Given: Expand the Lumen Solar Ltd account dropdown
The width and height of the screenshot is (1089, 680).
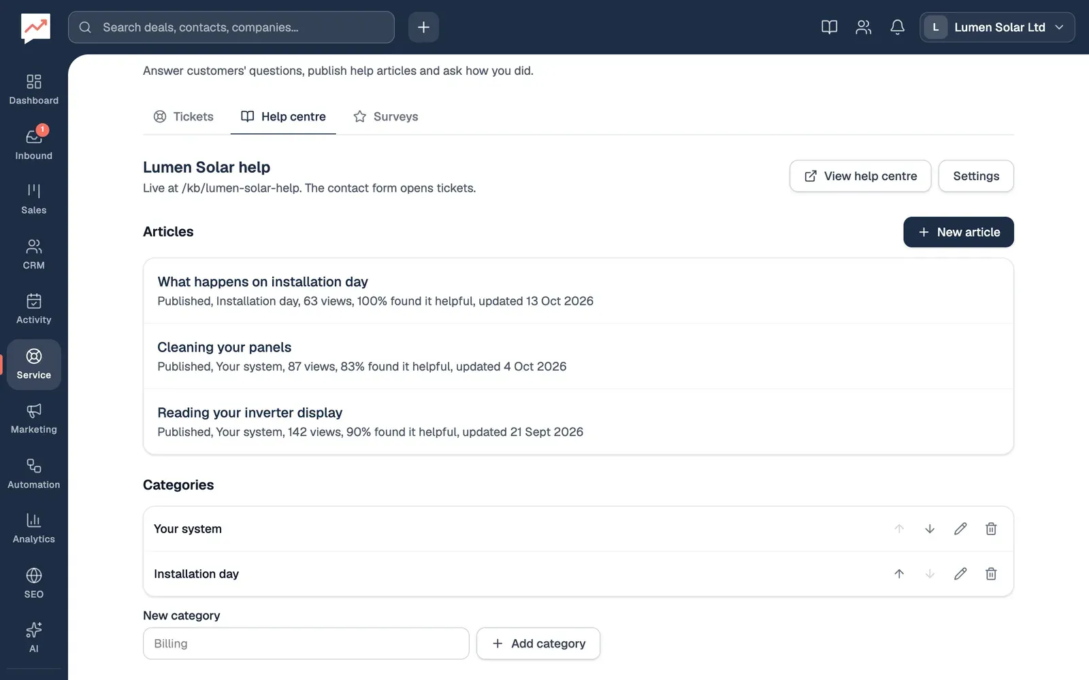Looking at the screenshot, I should [997, 27].
